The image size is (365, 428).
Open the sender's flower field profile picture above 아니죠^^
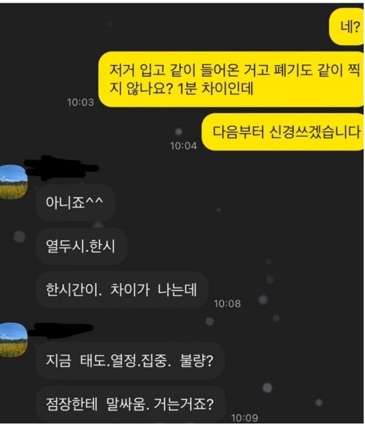pyautogui.click(x=13, y=182)
